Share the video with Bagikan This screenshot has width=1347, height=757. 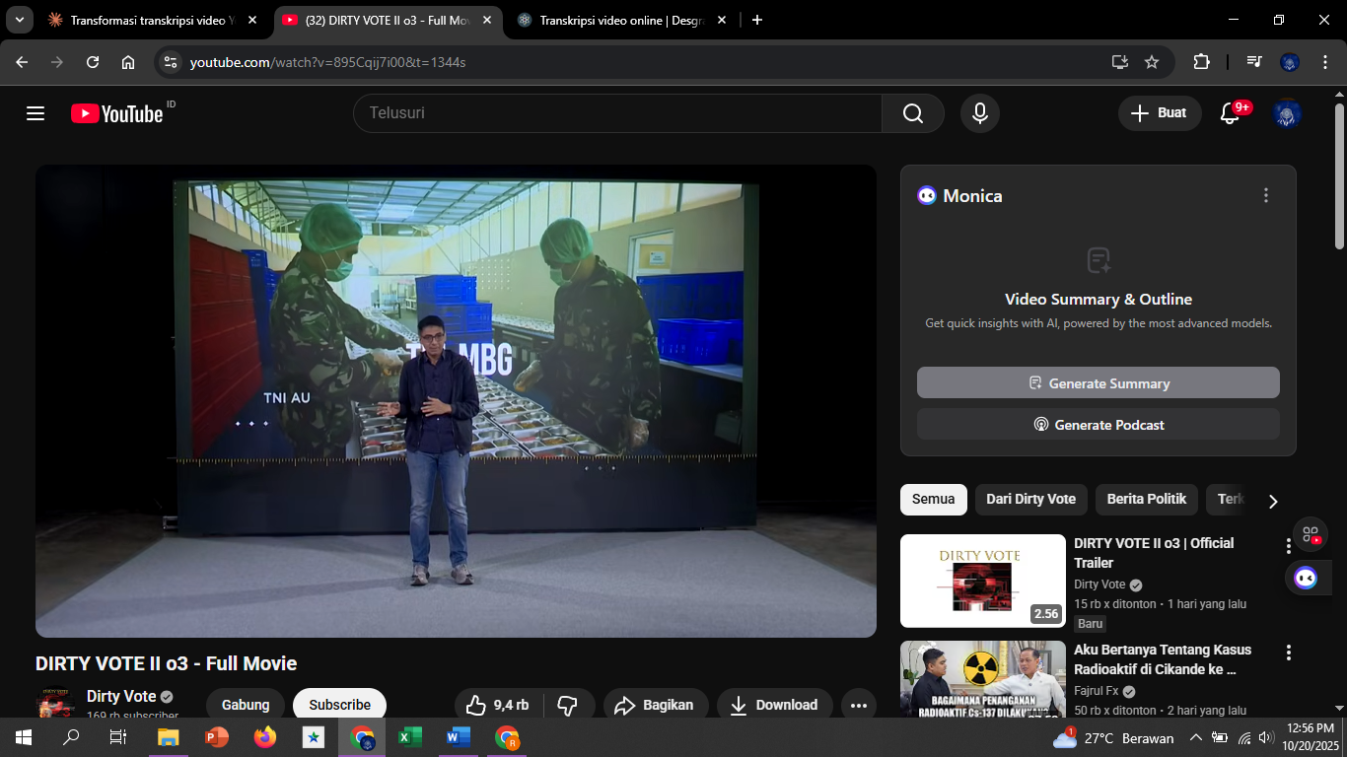click(x=656, y=705)
